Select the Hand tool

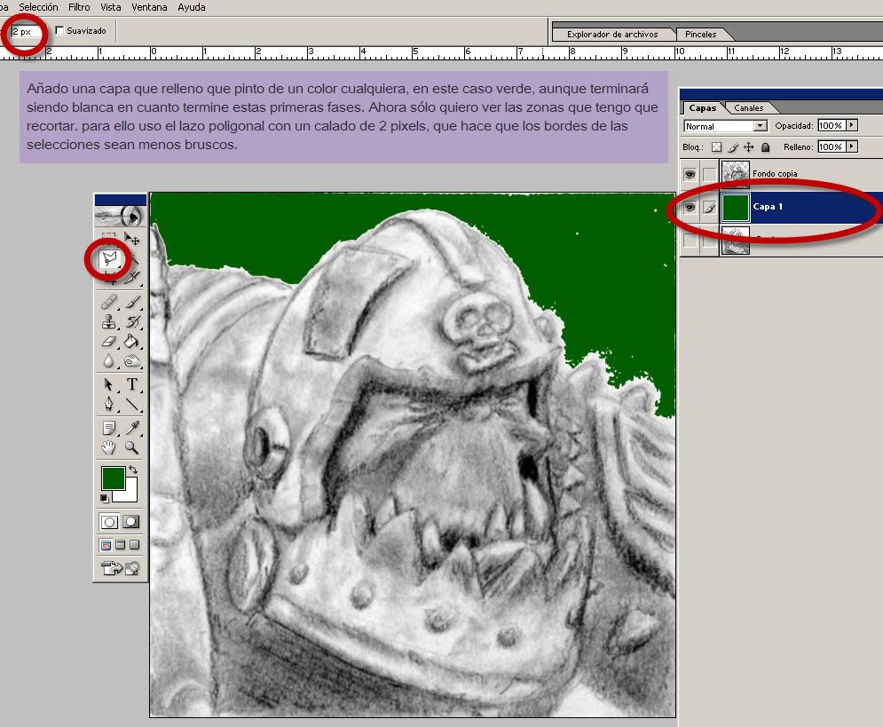click(108, 447)
